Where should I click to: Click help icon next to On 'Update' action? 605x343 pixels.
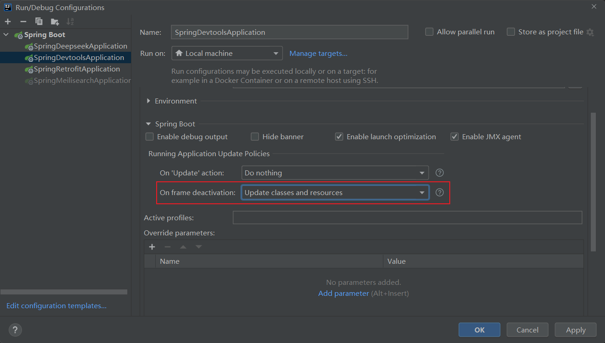coord(440,173)
